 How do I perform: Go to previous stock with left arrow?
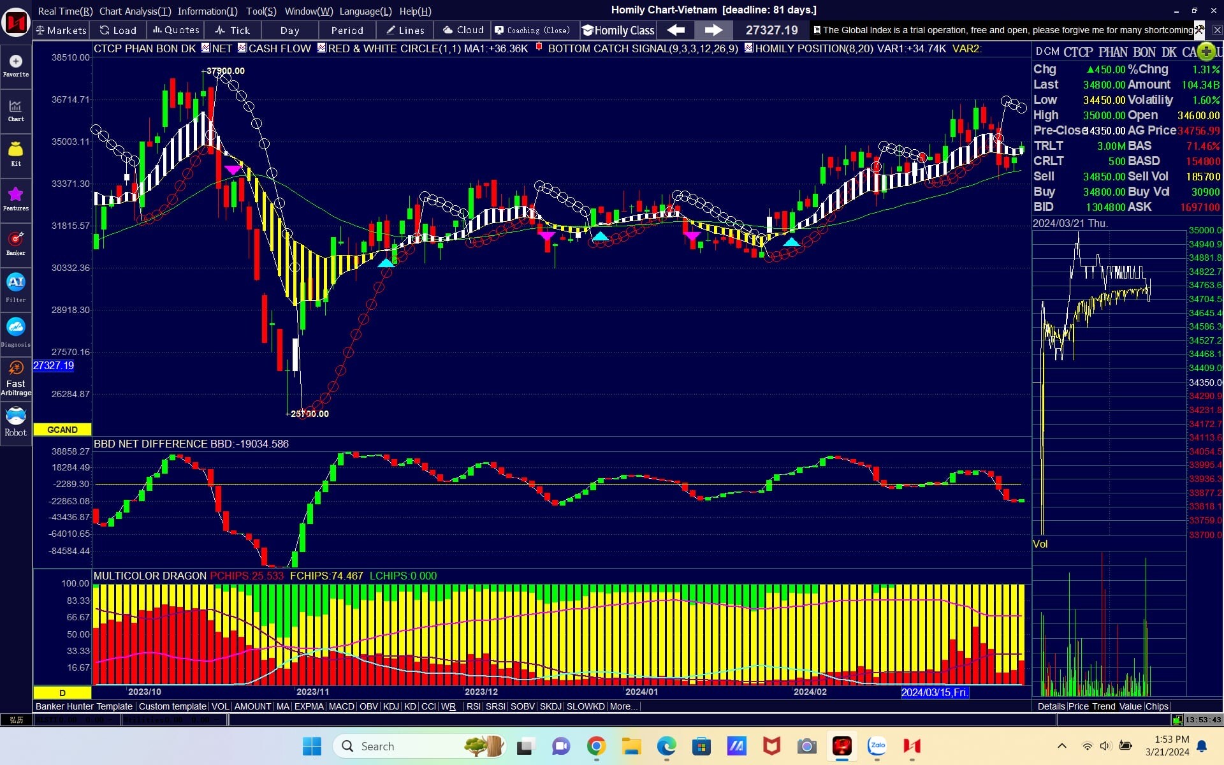[x=676, y=30]
